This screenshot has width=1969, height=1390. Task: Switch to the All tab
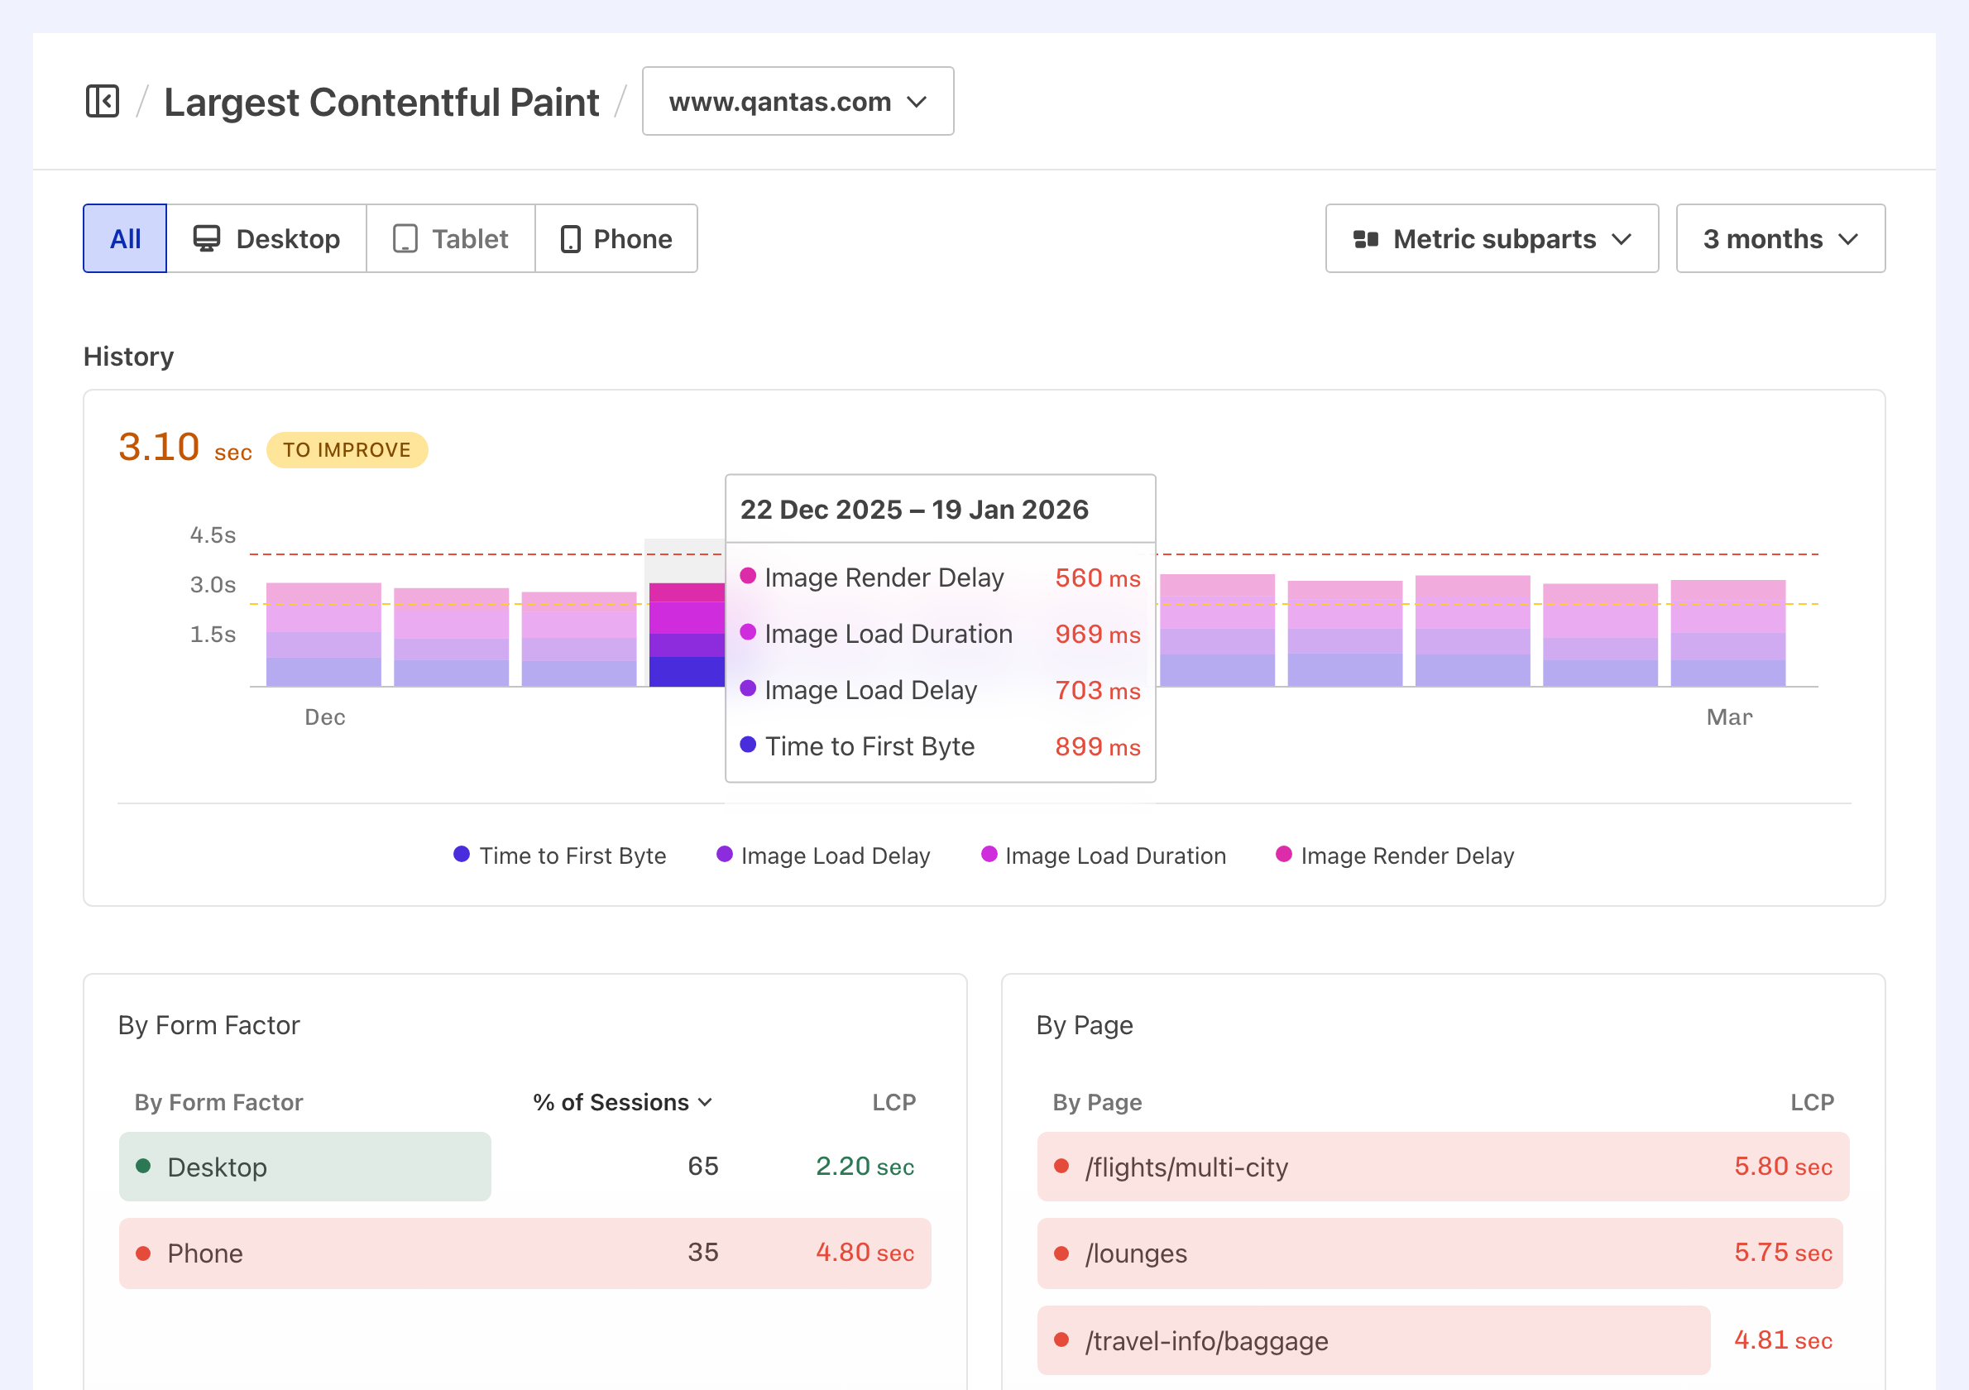click(124, 238)
